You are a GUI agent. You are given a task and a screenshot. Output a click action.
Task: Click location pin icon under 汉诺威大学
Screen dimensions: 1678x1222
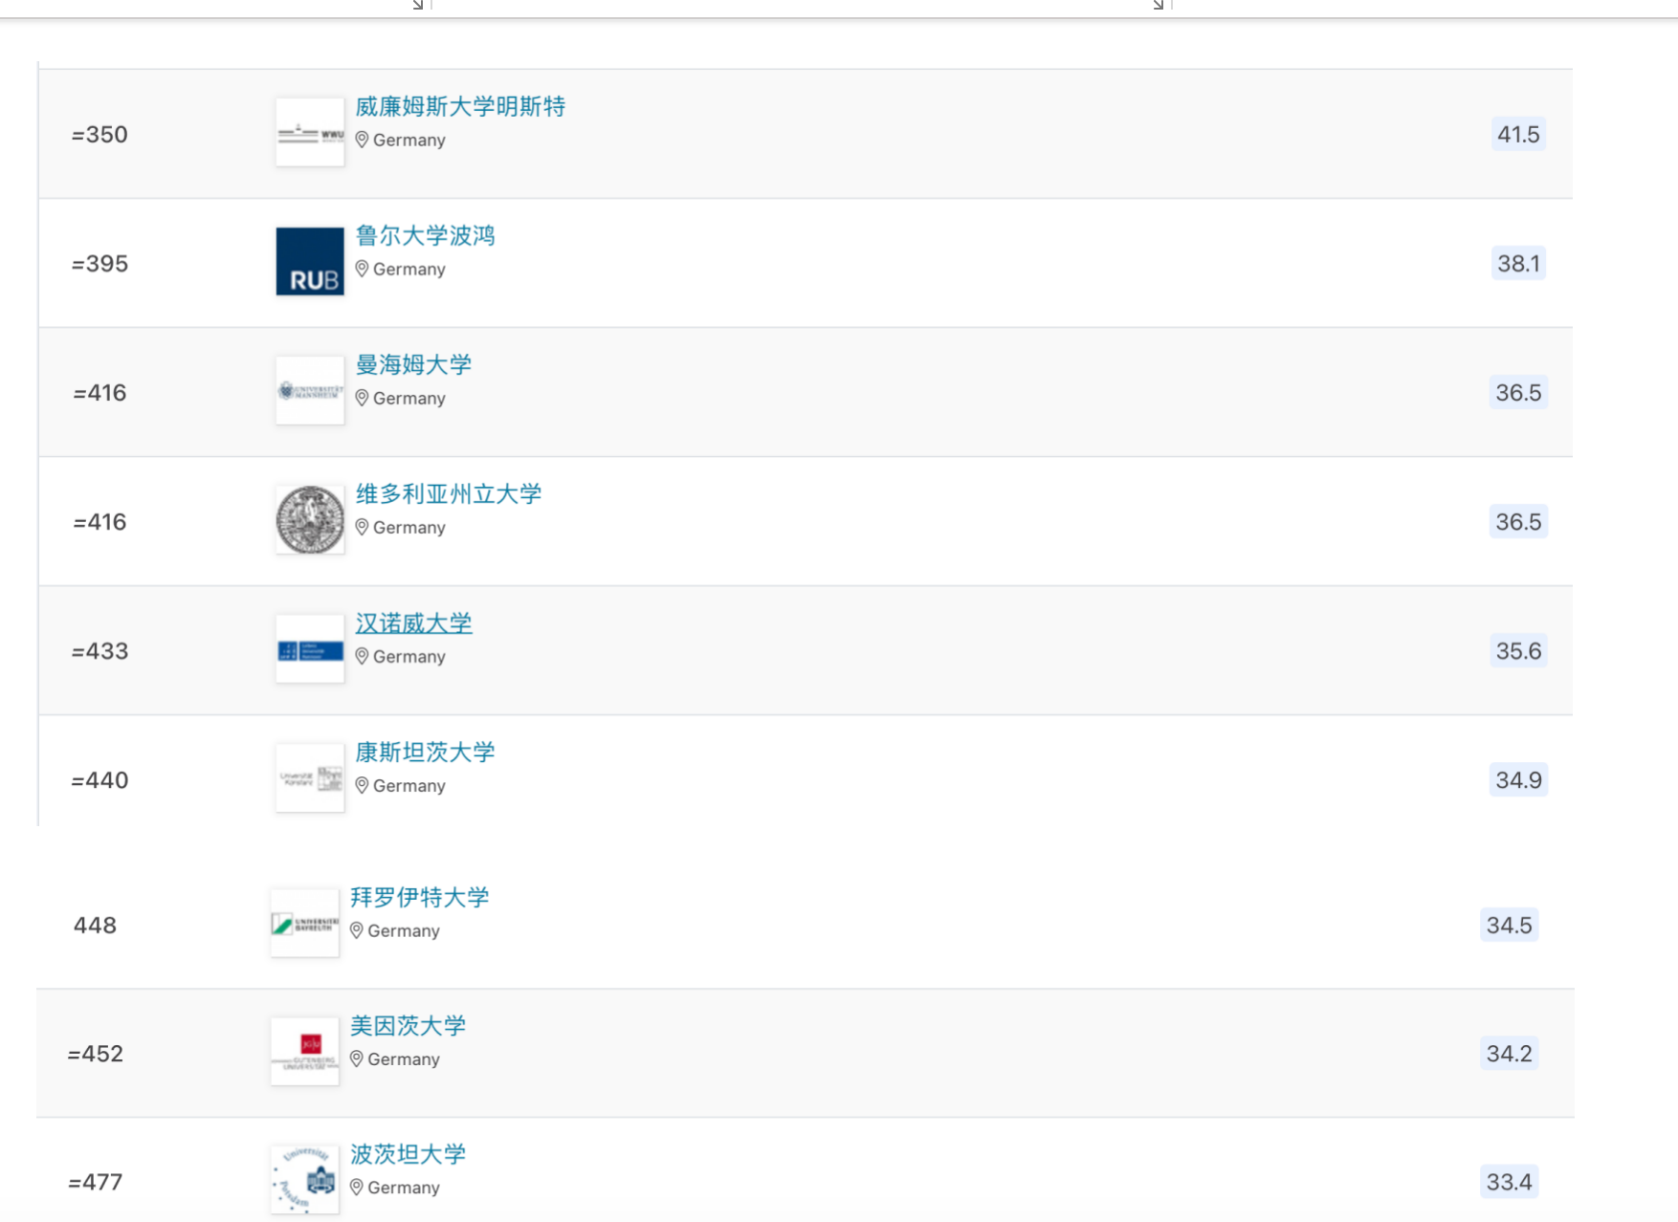pyautogui.click(x=362, y=656)
